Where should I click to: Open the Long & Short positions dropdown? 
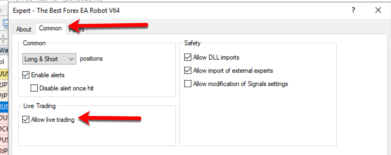click(x=49, y=59)
